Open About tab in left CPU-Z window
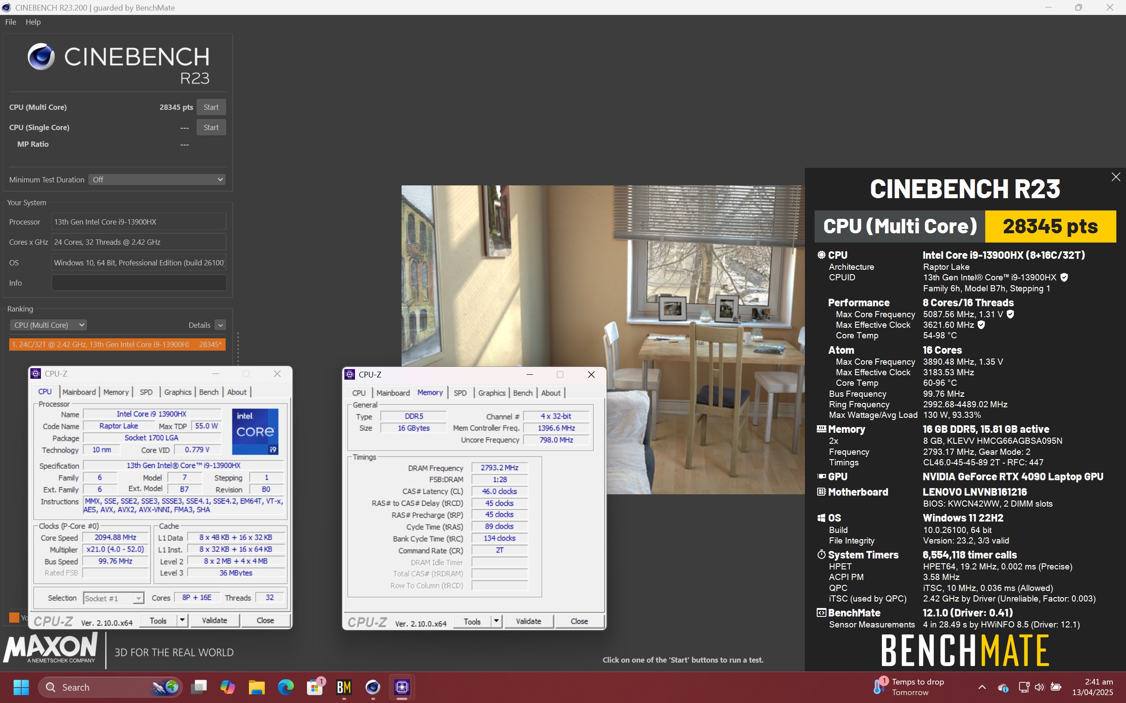1126x703 pixels. [x=237, y=392]
